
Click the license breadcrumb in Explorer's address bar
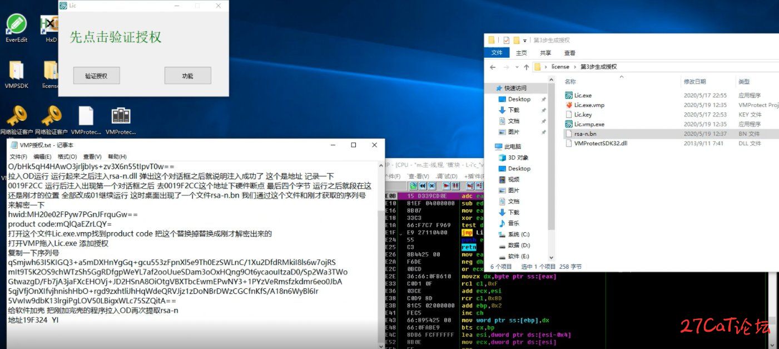(x=560, y=67)
